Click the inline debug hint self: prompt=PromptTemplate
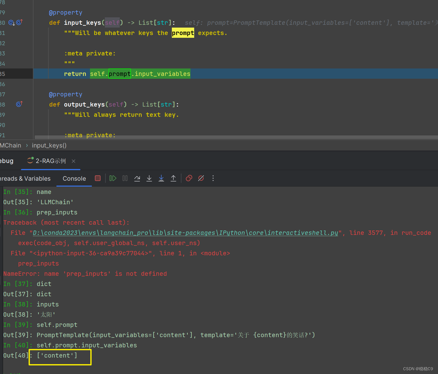Image resolution: width=438 pixels, height=374 pixels. (311, 23)
